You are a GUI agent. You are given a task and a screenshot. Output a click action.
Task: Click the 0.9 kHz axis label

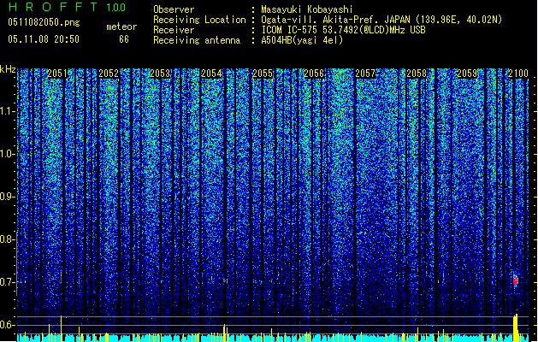(x=7, y=197)
